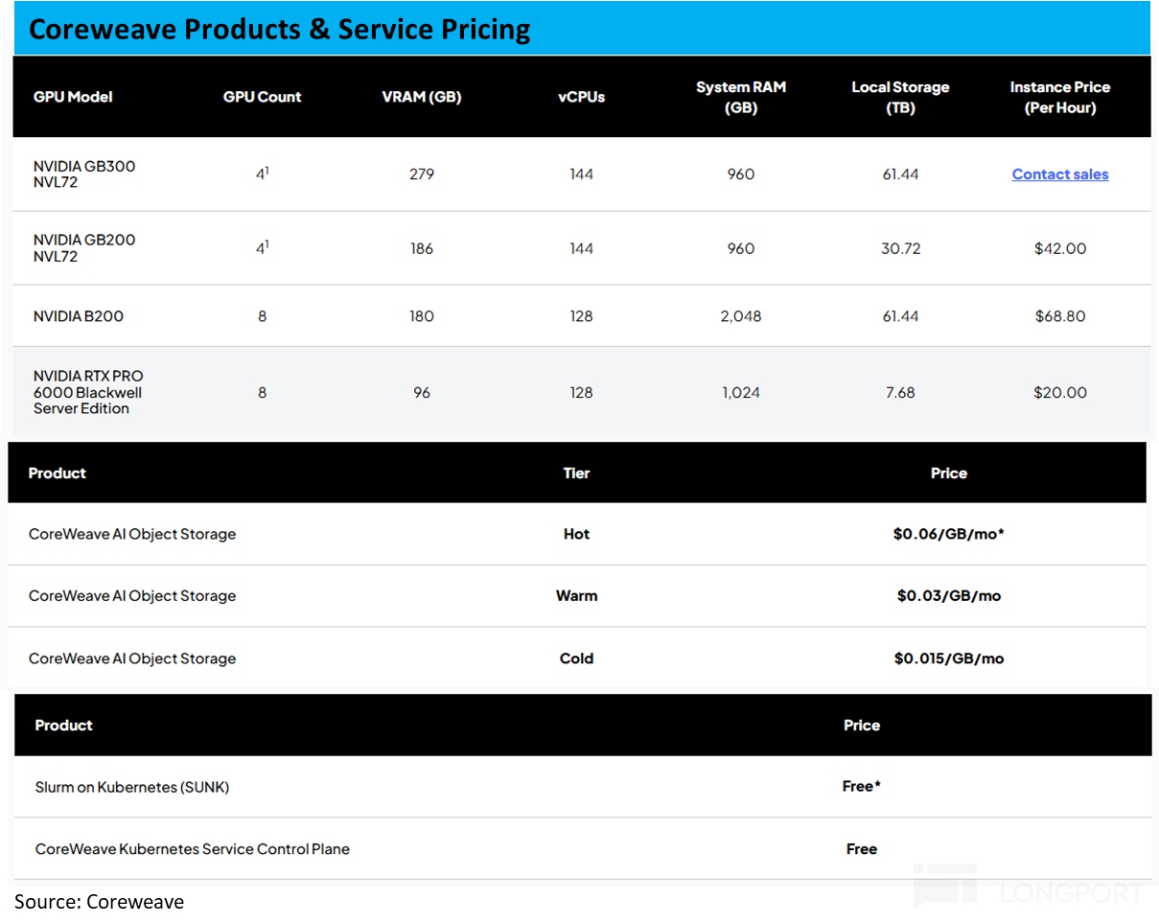Select the Instance Price (Per Hour) header
This screenshot has height=923, width=1159.
[x=1059, y=97]
